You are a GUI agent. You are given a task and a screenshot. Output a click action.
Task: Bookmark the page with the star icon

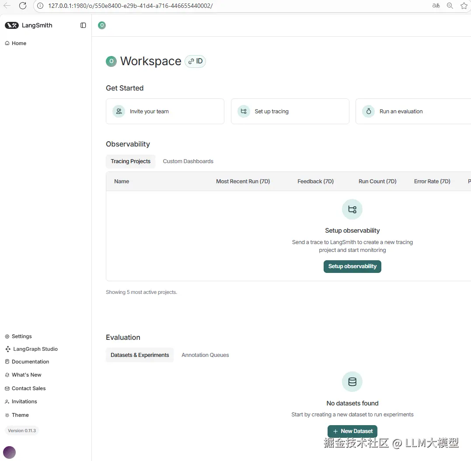point(464,6)
